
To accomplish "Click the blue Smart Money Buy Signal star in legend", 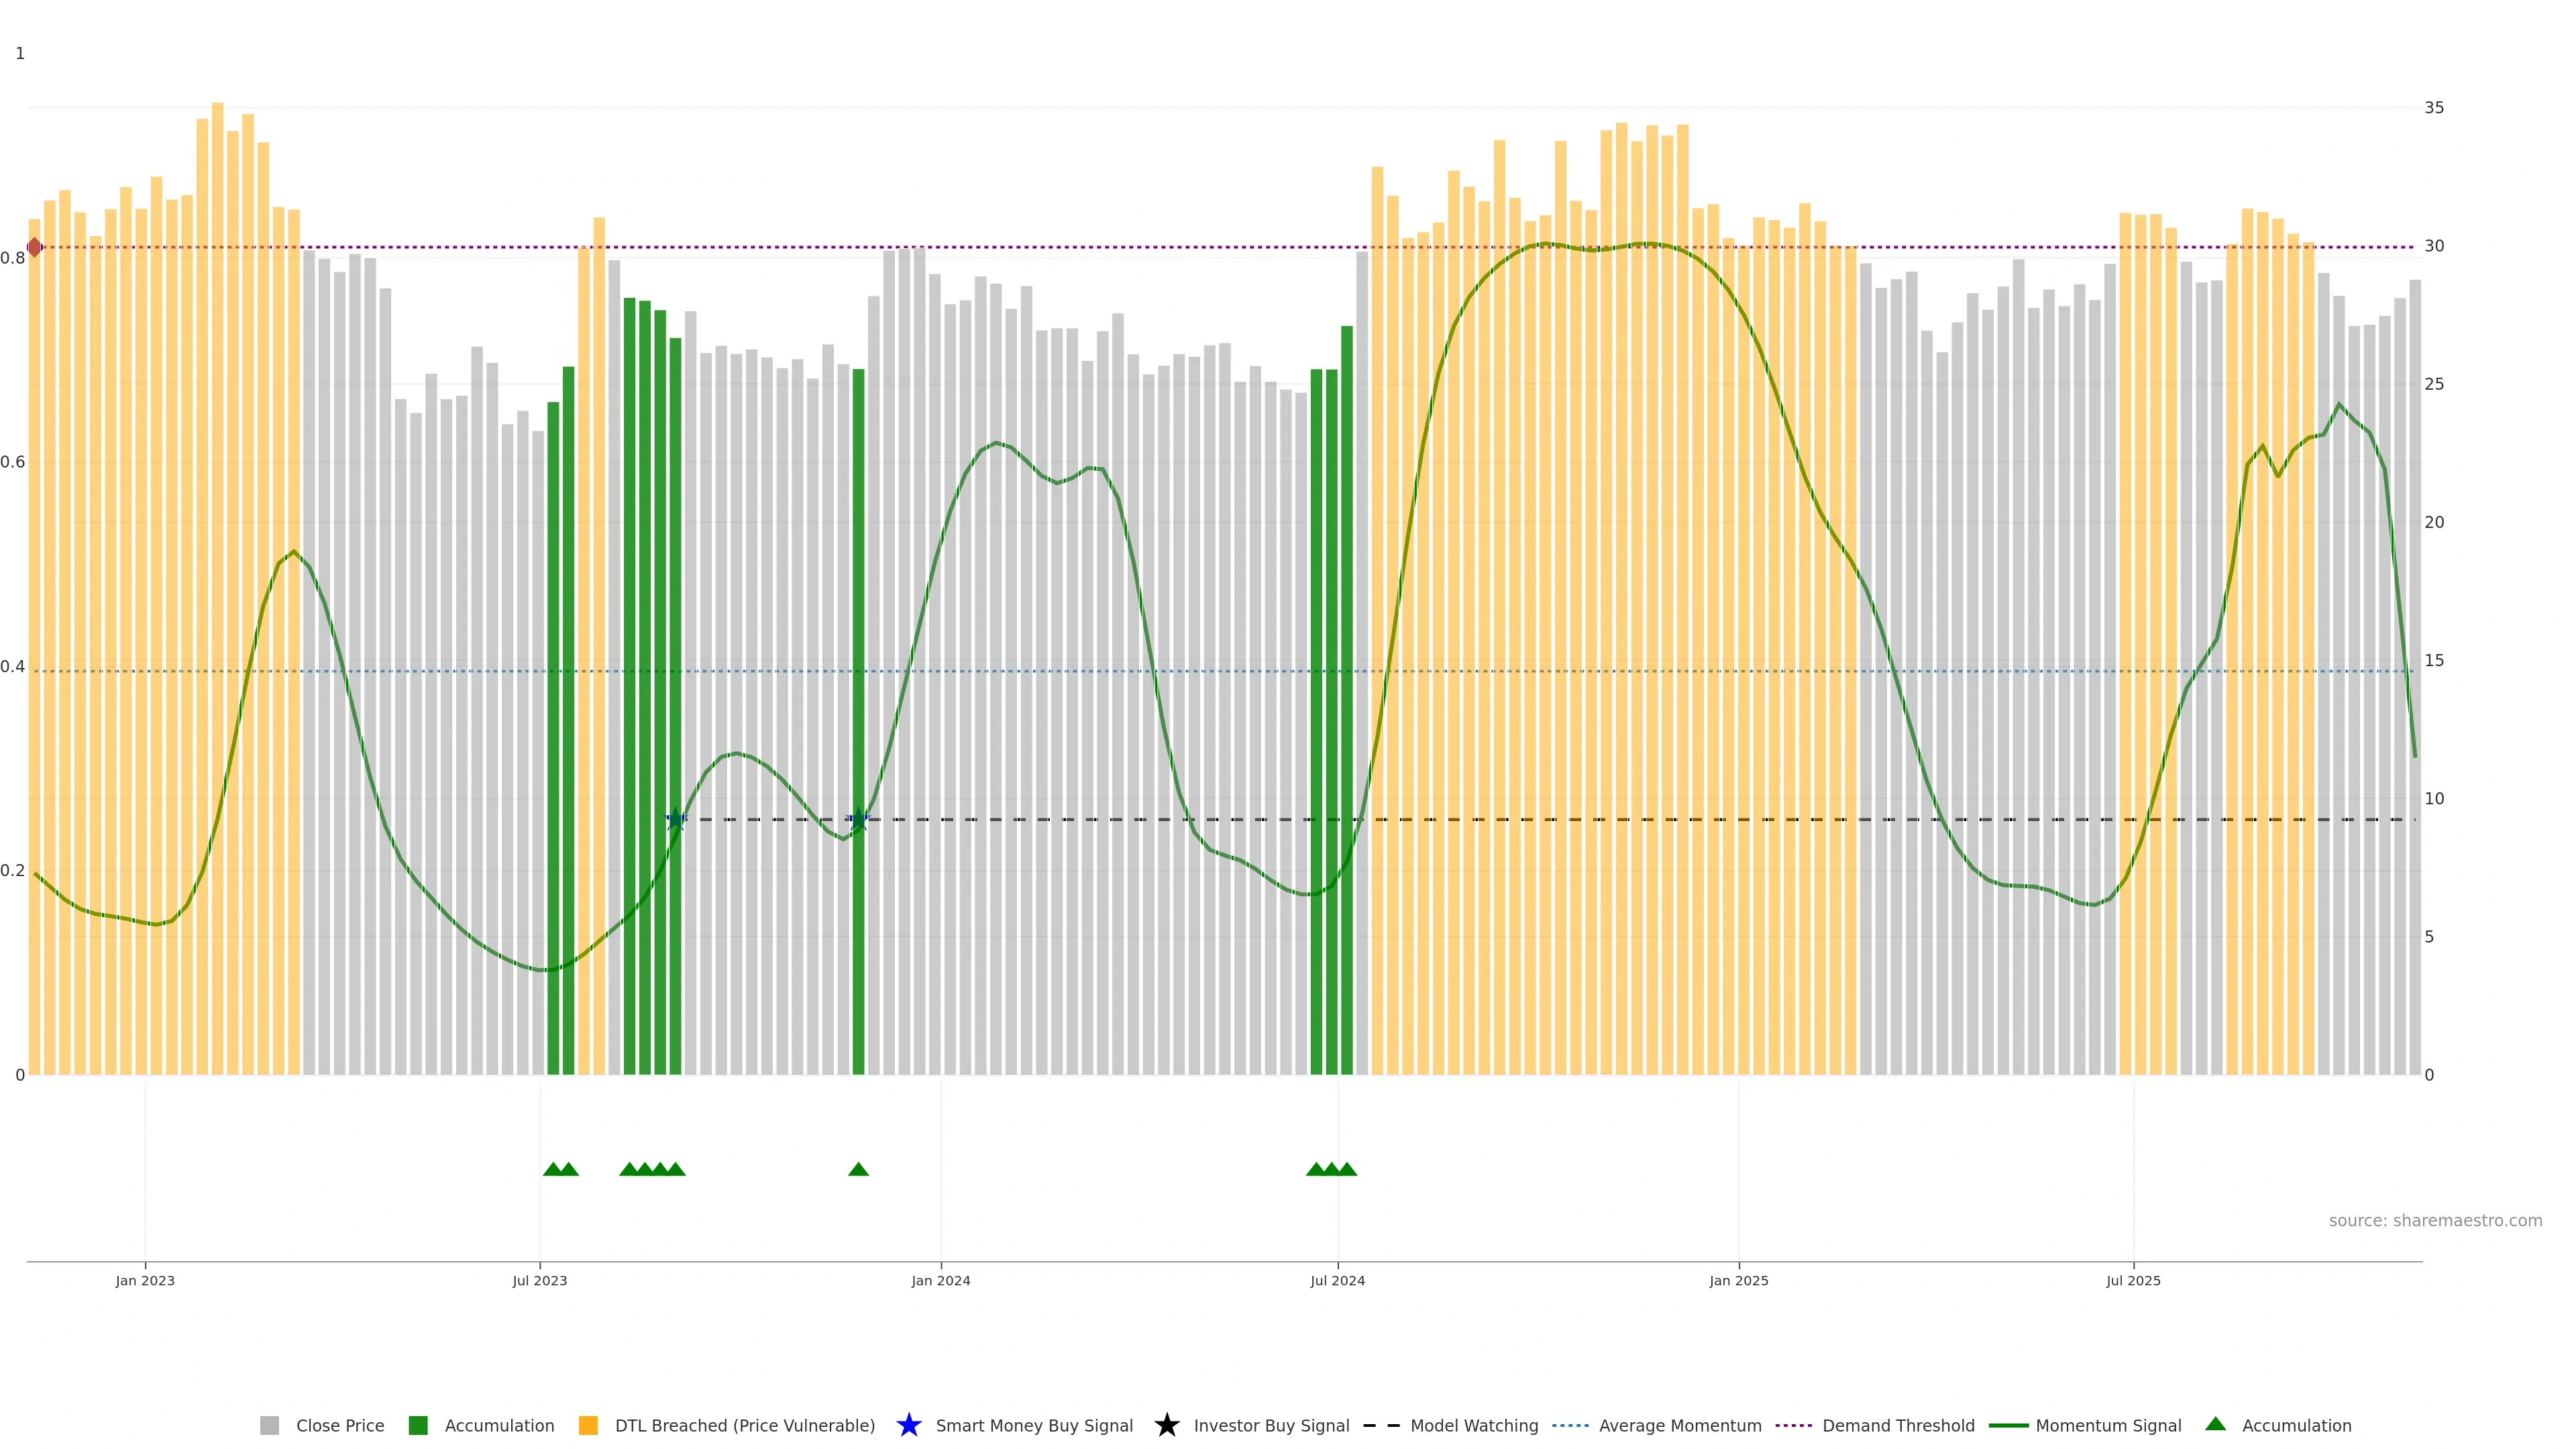I will pyautogui.click(x=908, y=1425).
